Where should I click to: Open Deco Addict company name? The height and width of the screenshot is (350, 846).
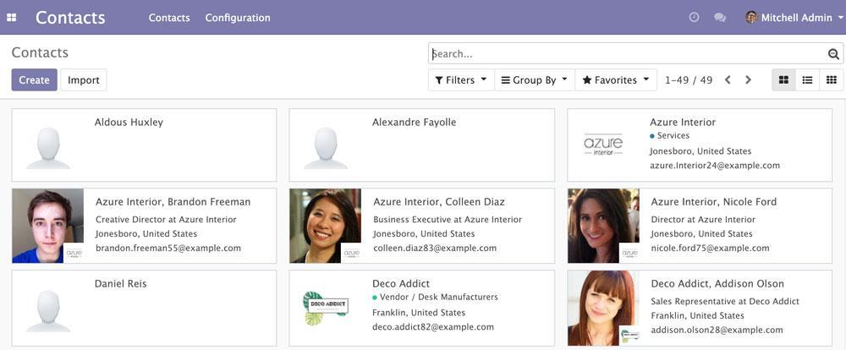coord(401,284)
